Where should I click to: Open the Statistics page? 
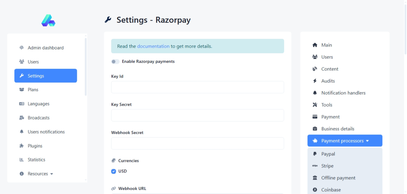pos(36,160)
